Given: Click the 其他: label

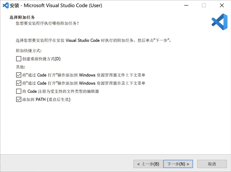Looking at the screenshot, I should tap(21, 67).
